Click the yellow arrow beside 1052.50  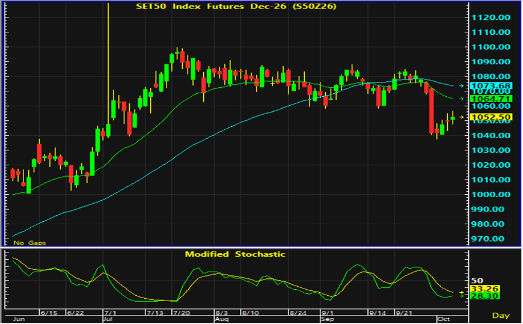point(462,117)
